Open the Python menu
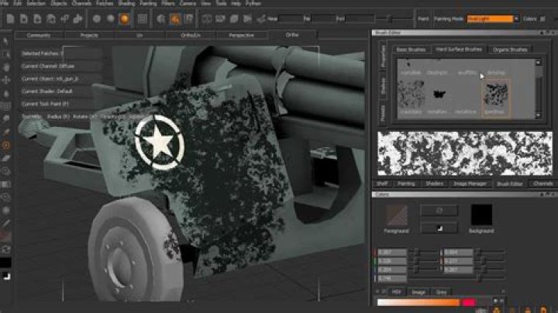 pyautogui.click(x=253, y=3)
